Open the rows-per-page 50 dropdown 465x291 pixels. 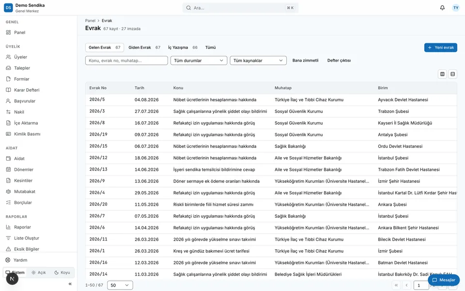tap(120, 285)
